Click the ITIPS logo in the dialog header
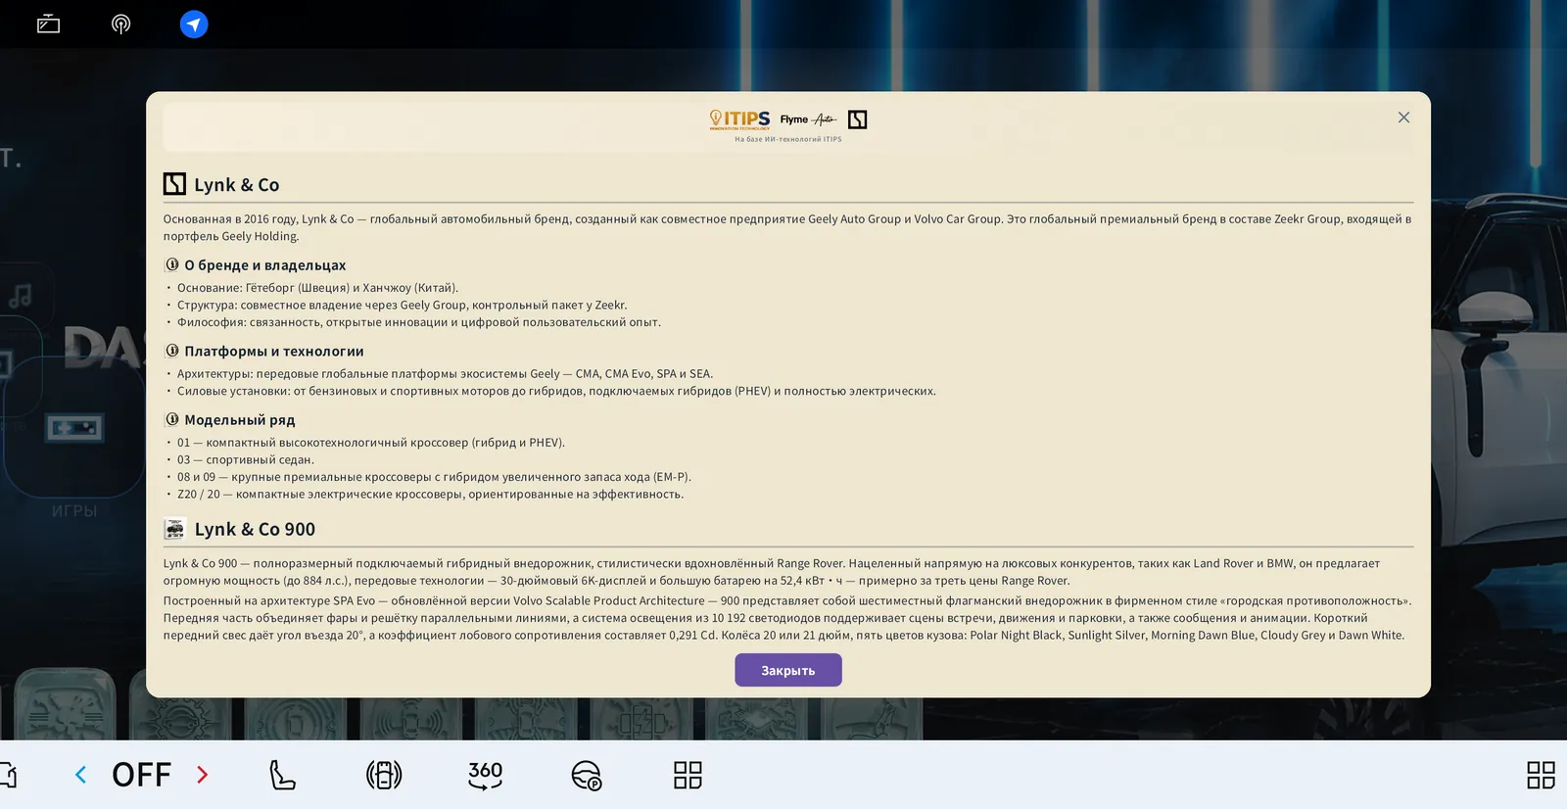This screenshot has width=1567, height=809. 739,119
